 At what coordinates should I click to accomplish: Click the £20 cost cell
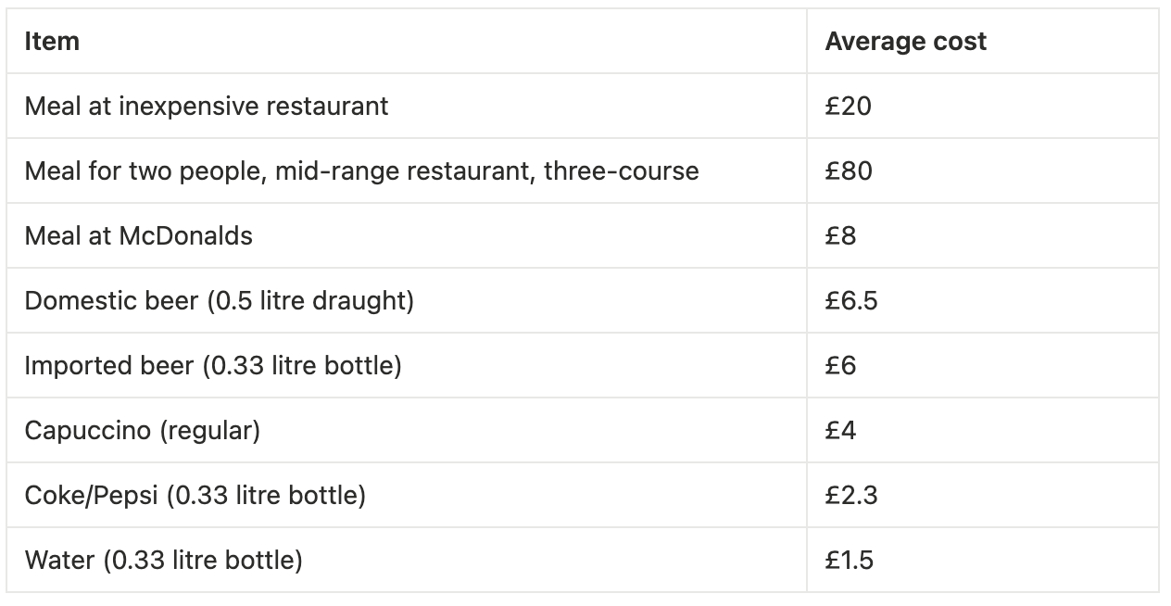pyautogui.click(x=849, y=107)
